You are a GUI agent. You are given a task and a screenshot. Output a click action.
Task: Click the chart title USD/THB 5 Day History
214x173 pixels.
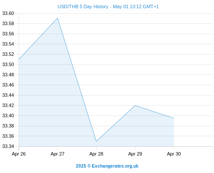83,6
